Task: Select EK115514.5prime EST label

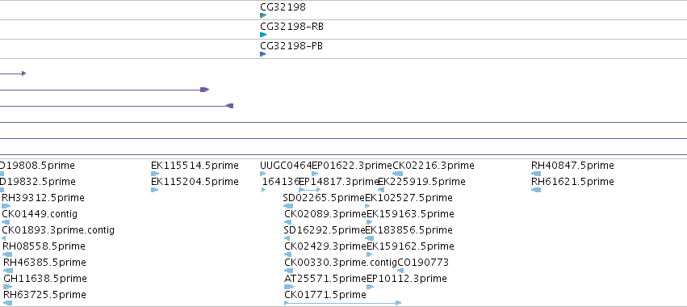Action: 195,166
